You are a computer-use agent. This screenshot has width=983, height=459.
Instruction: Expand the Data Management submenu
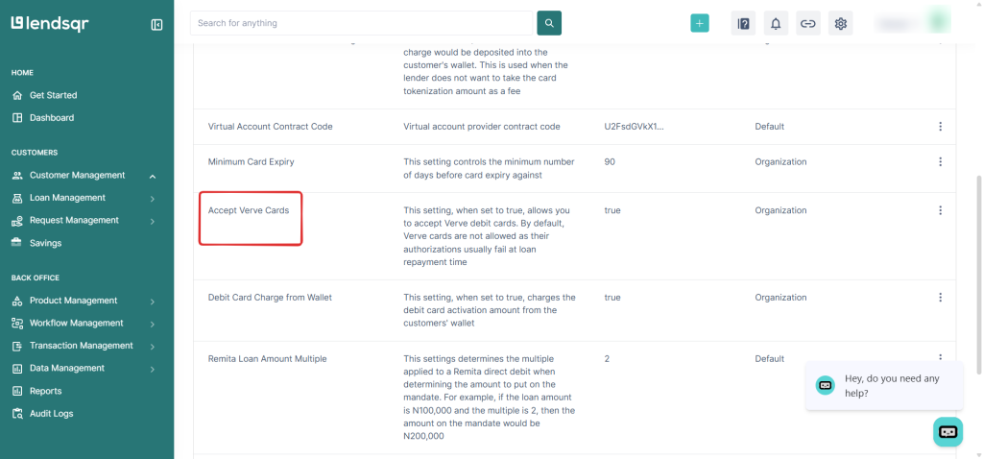(x=152, y=369)
